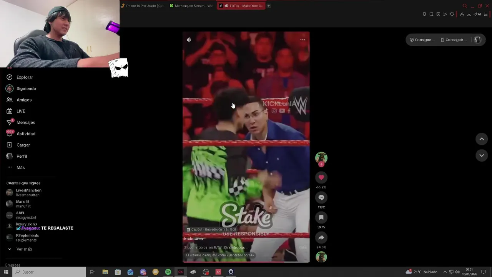The height and width of the screenshot is (277, 492).
Task: Open Task View on taskbar
Action: click(x=92, y=272)
